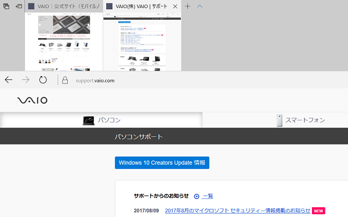This screenshot has width=348, height=217.
Task: Refresh the page
Action: [43, 79]
